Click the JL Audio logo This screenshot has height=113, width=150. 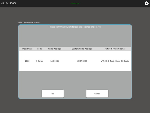[9, 3]
